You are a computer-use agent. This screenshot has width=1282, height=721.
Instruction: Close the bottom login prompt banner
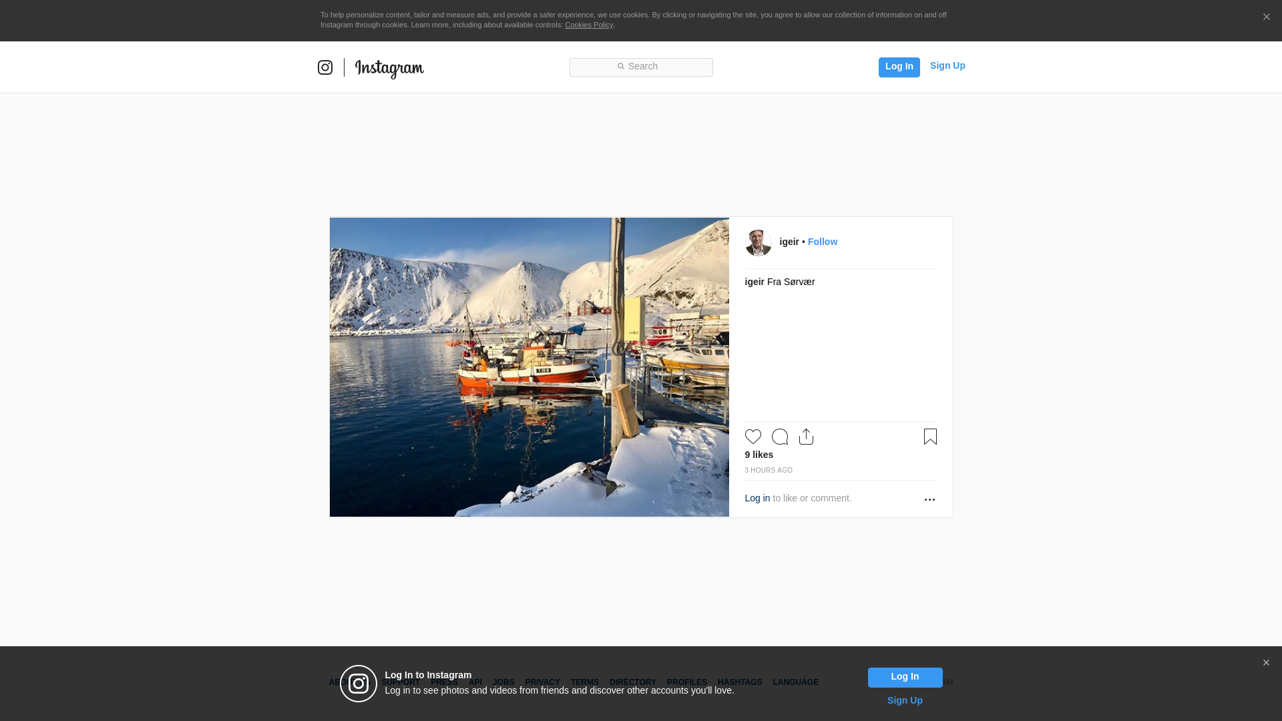coord(1266,663)
